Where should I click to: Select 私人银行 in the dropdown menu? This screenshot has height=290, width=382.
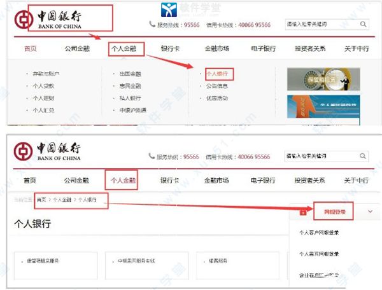pos(131,98)
